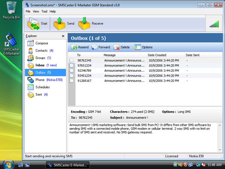Select Groups in the Explorer sidebar
Image resolution: width=225 pixels, height=169 pixels.
tap(41, 58)
